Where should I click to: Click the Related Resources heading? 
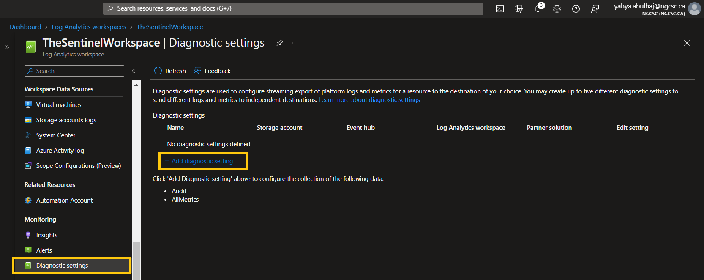pos(50,185)
